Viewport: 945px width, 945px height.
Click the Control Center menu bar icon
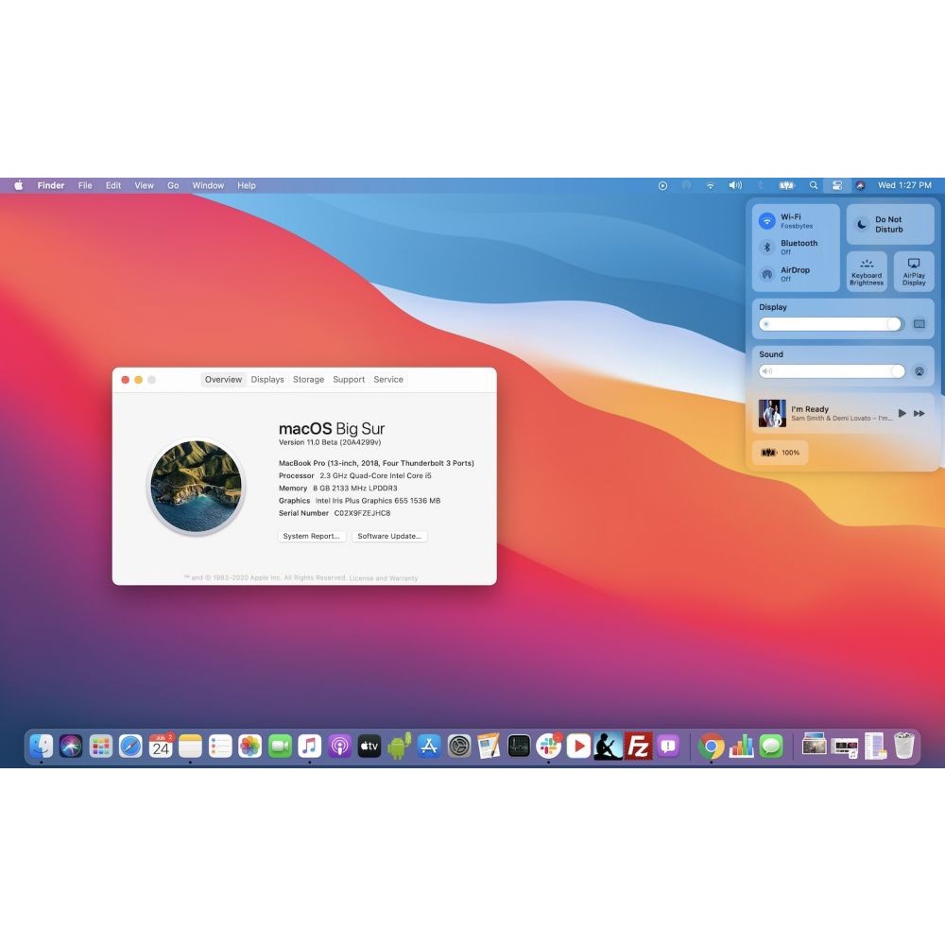pyautogui.click(x=837, y=185)
